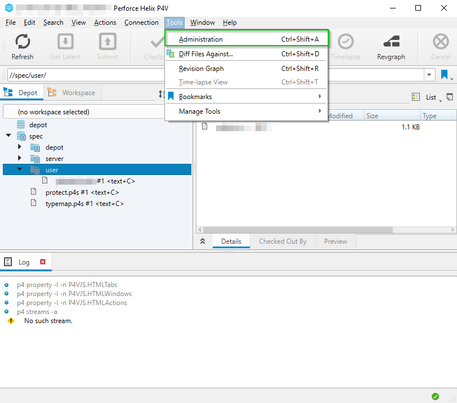457x403 pixels.
Task: Click the Timelapse toolbar icon
Action: (345, 46)
